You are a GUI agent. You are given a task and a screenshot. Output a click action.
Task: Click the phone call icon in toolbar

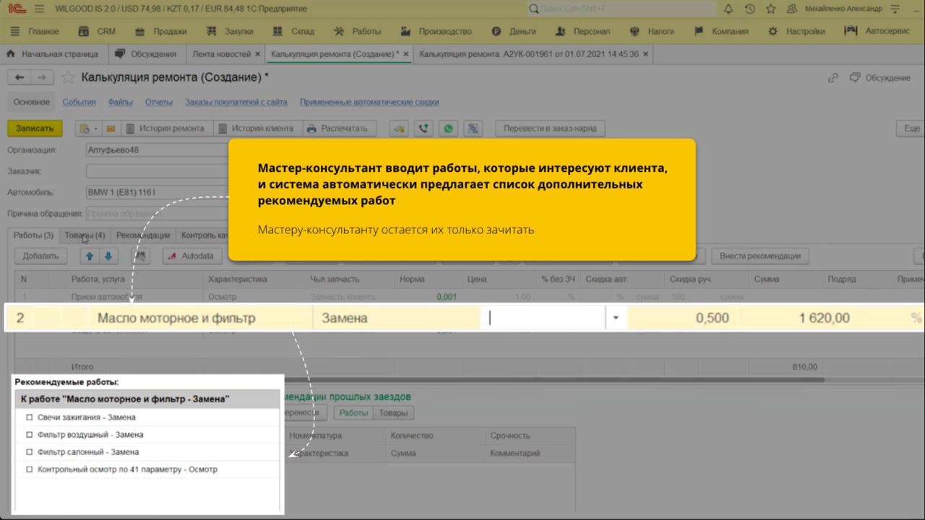click(424, 129)
